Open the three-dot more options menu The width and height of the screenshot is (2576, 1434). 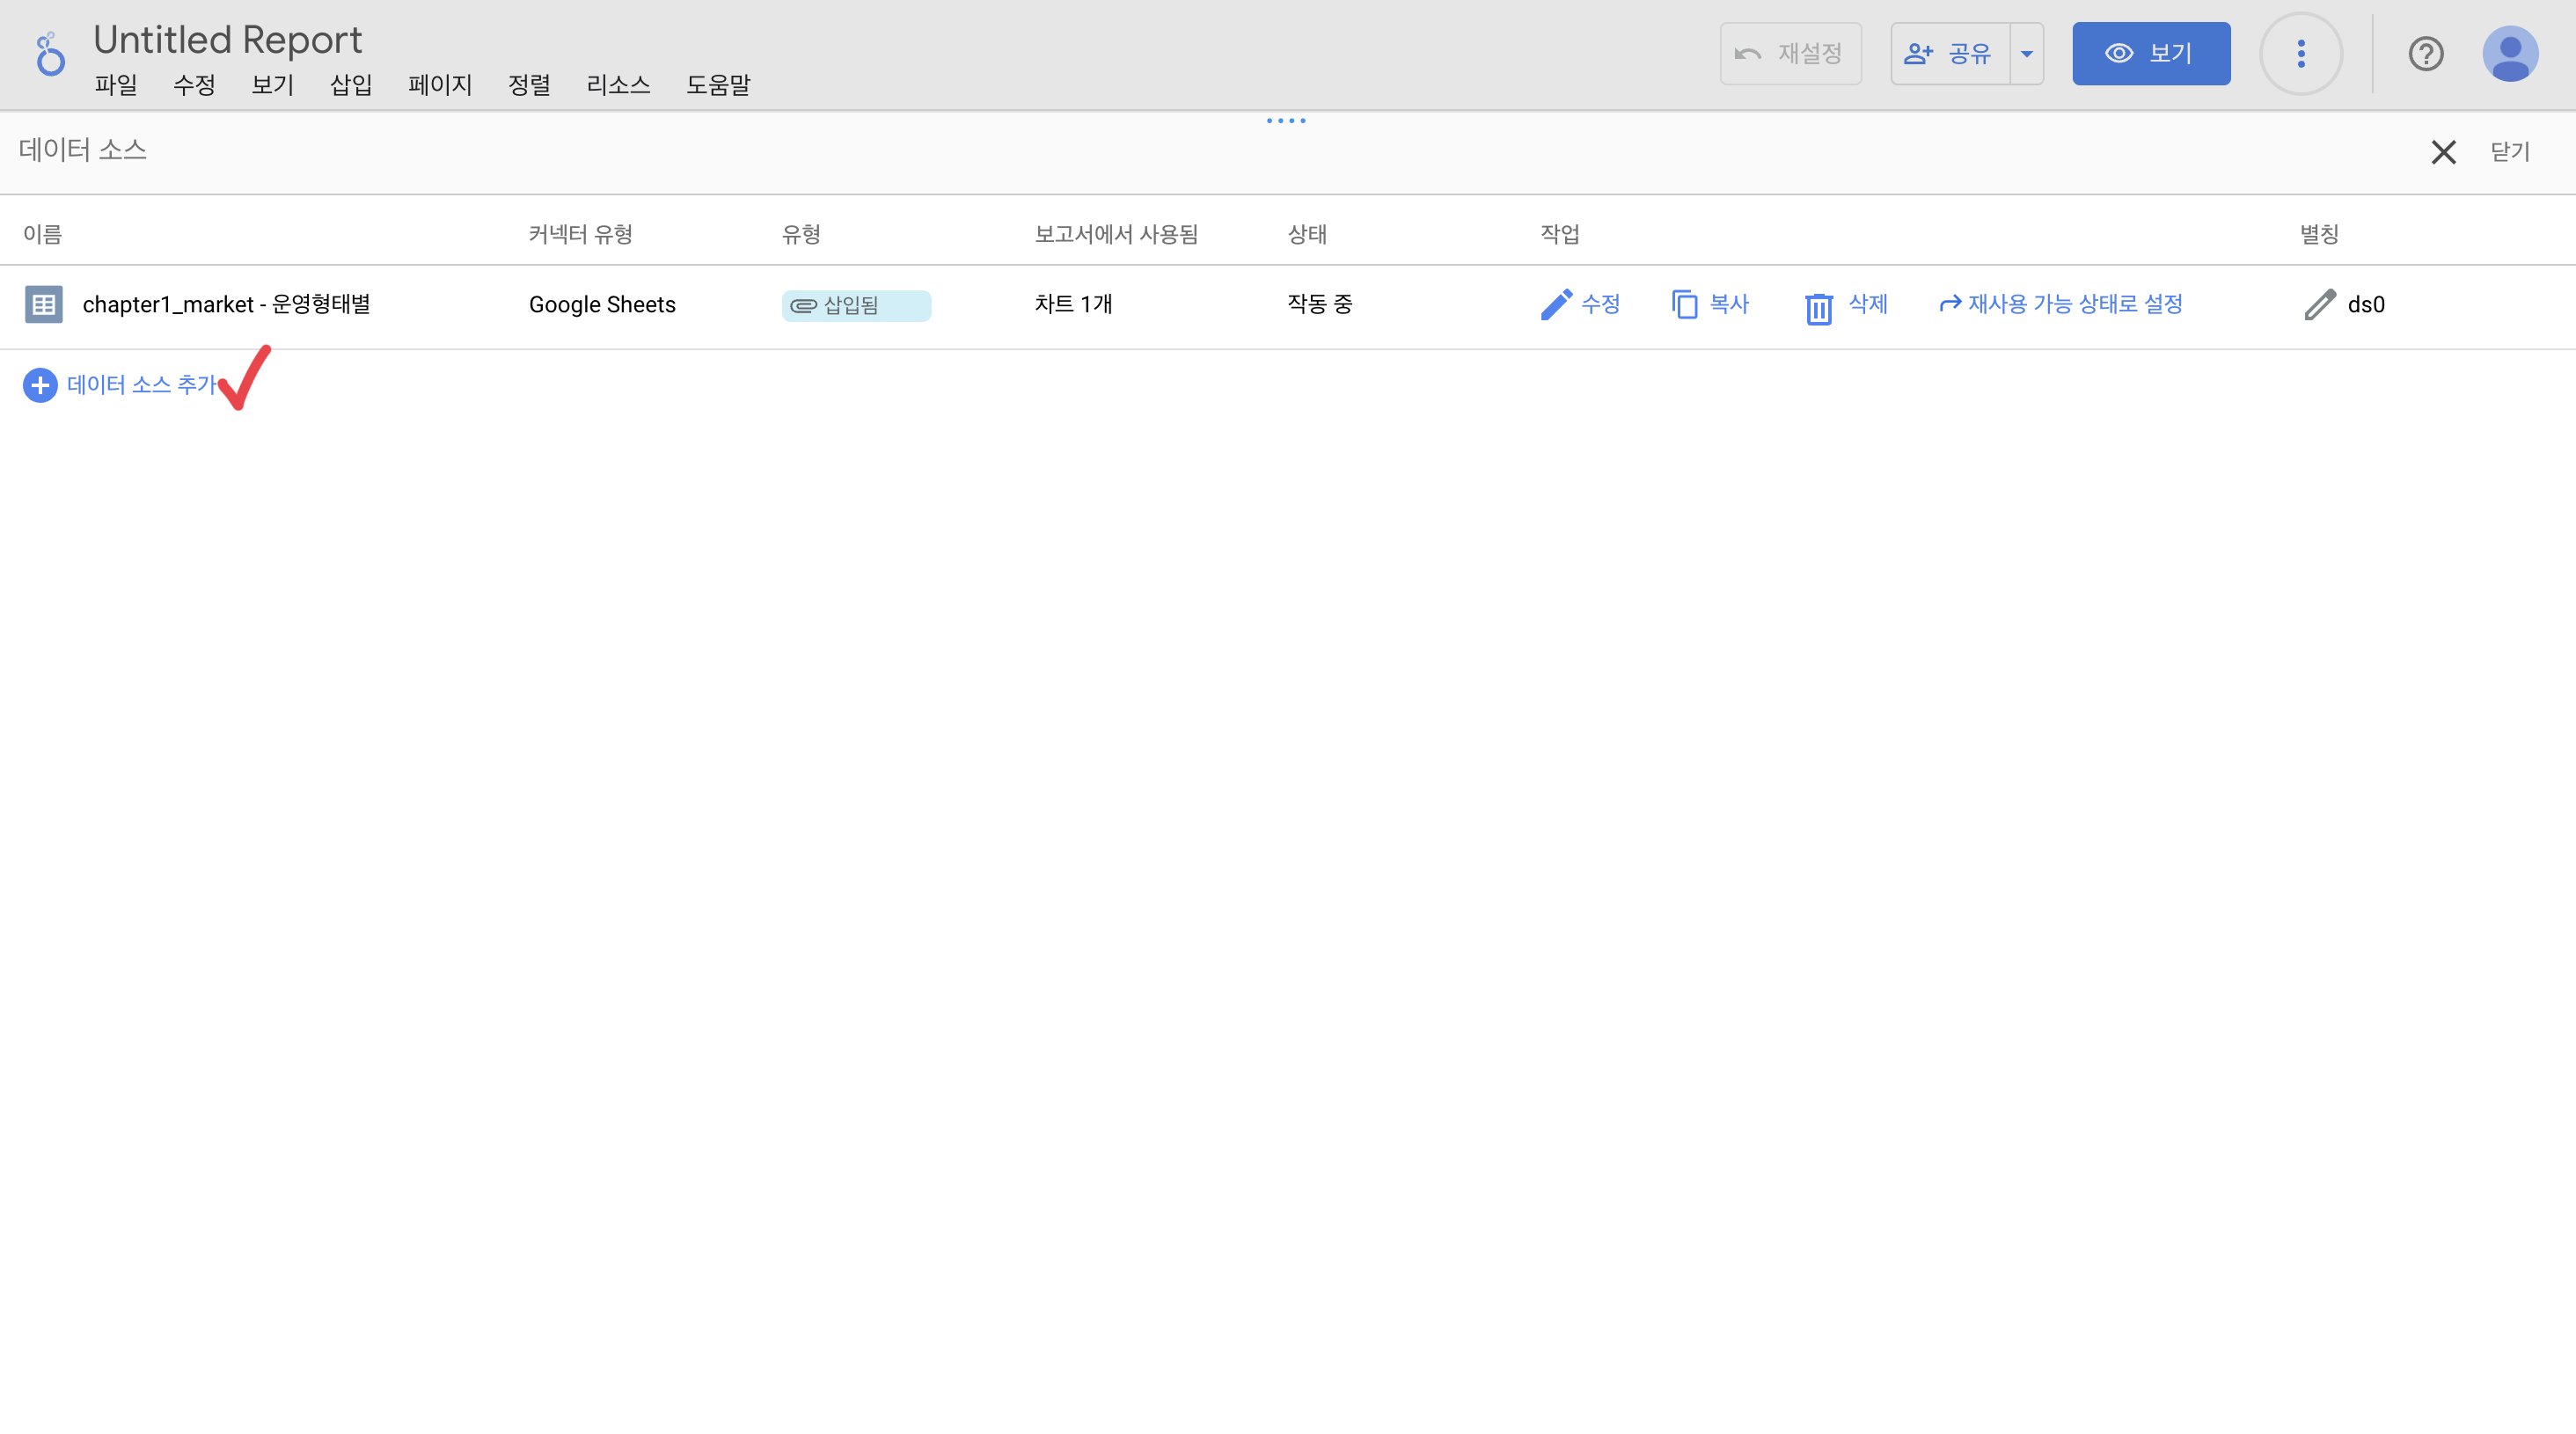[x=2301, y=54]
